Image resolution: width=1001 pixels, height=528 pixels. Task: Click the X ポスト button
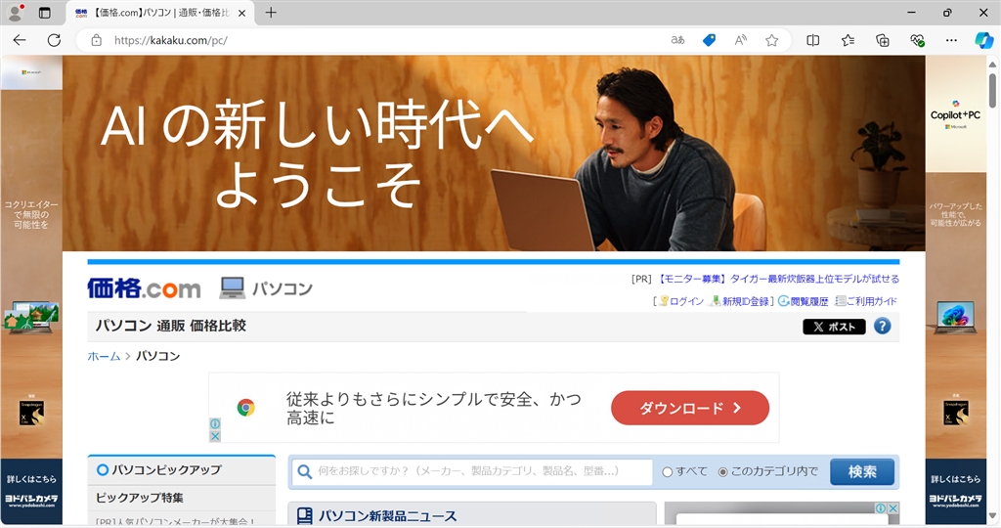834,327
